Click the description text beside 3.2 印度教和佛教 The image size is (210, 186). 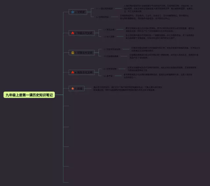coord(164,56)
